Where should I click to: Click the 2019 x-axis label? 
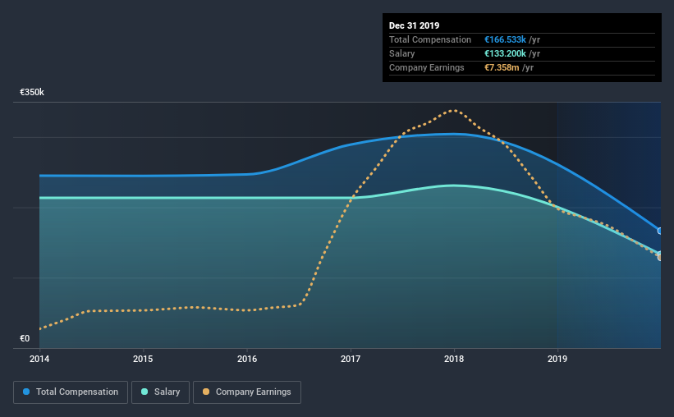point(557,359)
